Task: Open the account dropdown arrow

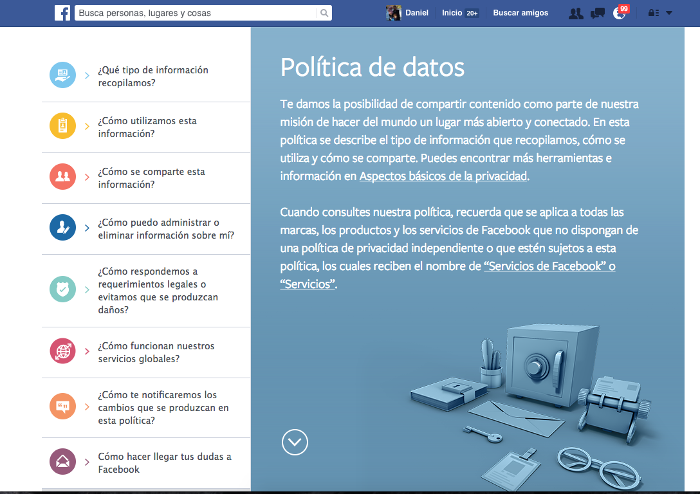Action: pyautogui.click(x=669, y=13)
